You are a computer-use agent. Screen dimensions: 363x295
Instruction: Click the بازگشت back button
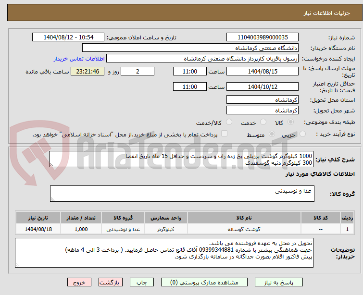tap(111, 283)
